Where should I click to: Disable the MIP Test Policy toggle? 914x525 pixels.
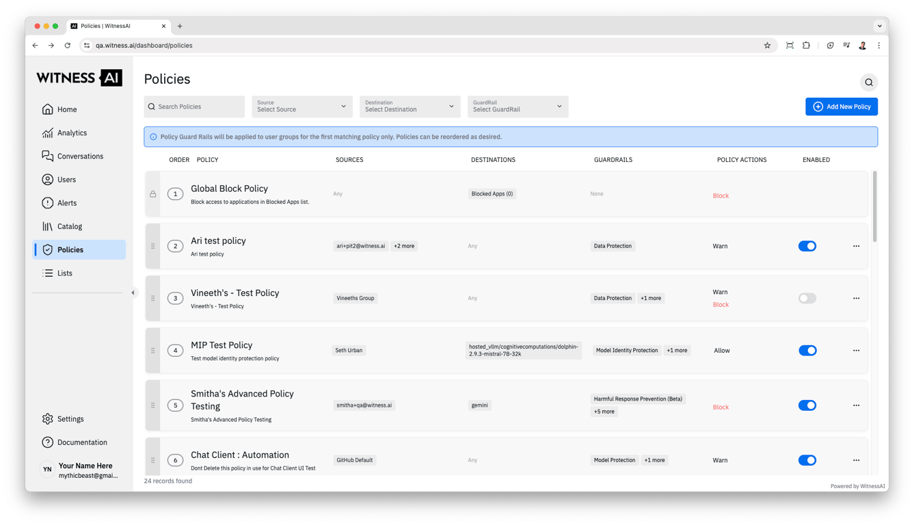click(x=807, y=351)
